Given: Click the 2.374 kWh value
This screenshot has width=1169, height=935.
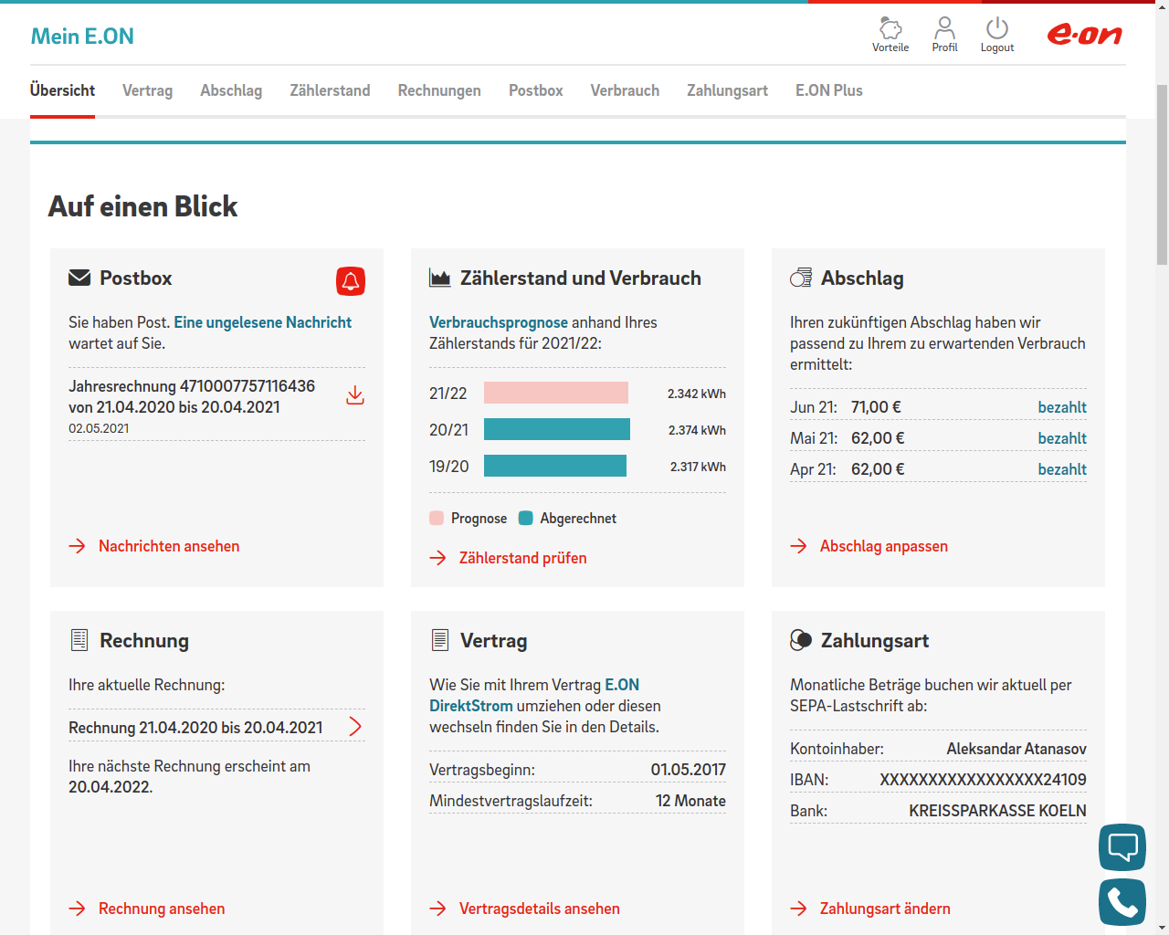Looking at the screenshot, I should (697, 430).
